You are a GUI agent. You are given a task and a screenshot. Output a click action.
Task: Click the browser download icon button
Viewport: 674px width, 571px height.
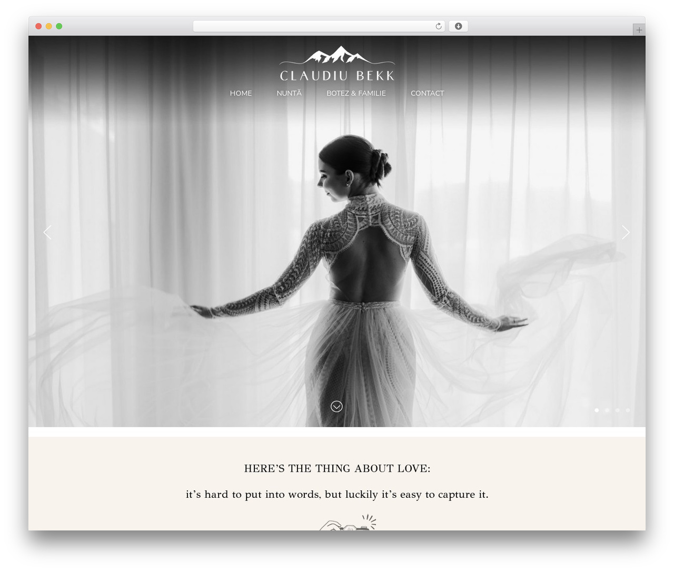coord(458,26)
